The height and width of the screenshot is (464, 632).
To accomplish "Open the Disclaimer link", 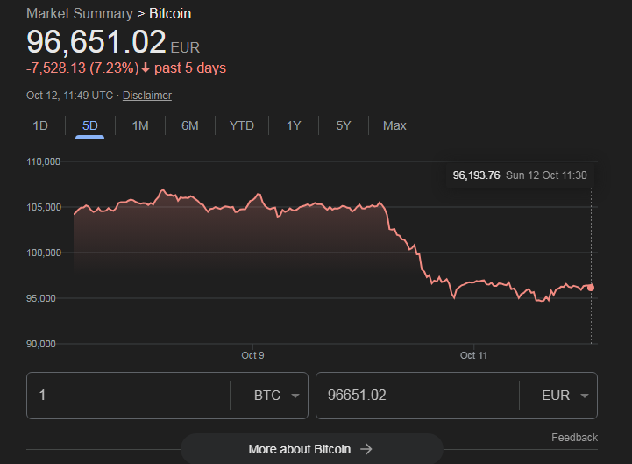I will [147, 96].
